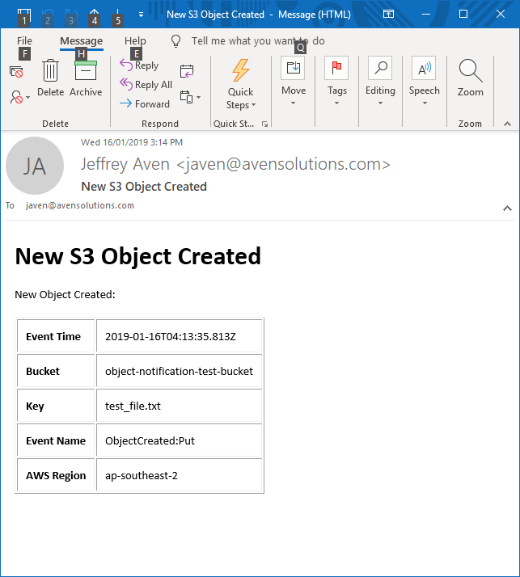
Task: Click the Zoom magnifier button
Action: 471,78
